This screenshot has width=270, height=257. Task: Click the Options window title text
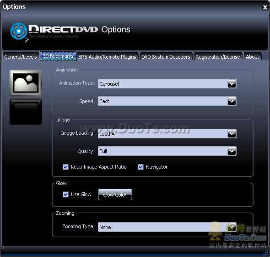(x=14, y=7)
